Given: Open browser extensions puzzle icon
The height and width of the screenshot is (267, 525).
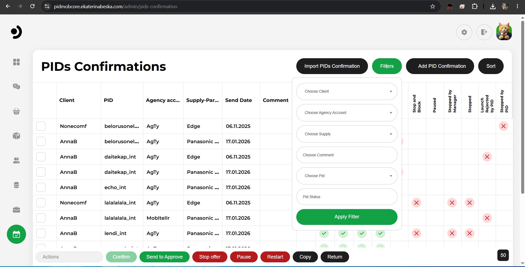Looking at the screenshot, I should click(x=475, y=6).
